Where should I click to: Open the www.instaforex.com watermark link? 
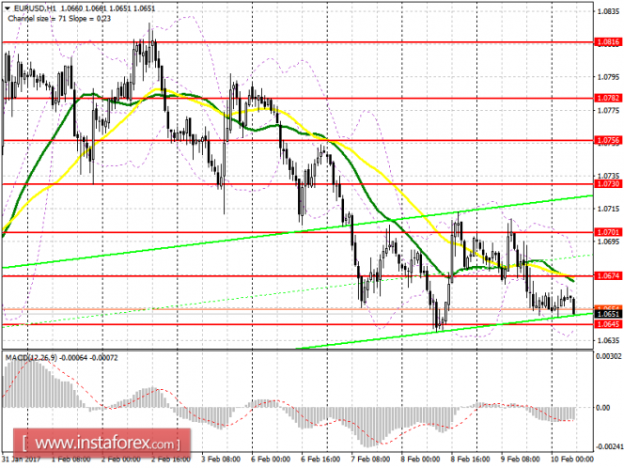101,443
